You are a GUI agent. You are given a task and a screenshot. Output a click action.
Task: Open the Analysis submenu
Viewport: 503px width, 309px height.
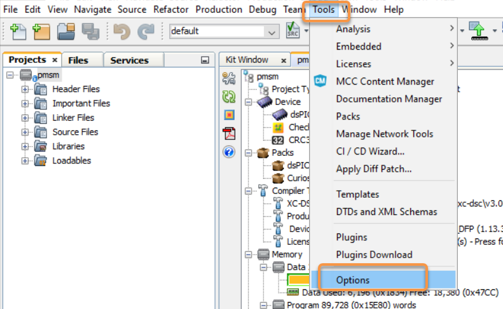click(383, 29)
